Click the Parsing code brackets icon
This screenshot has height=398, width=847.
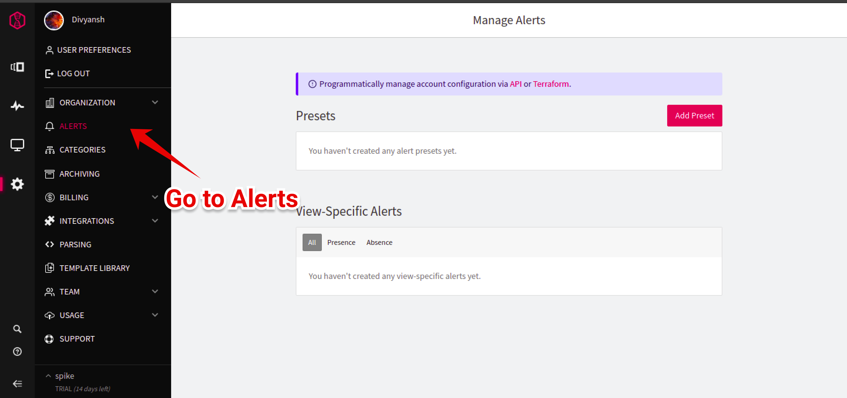tap(50, 245)
